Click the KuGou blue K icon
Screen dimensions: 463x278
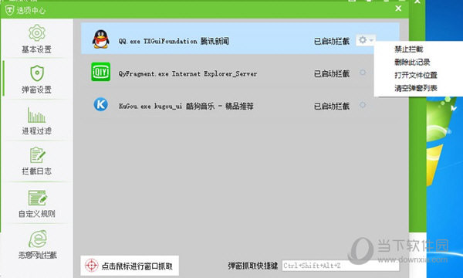100,104
